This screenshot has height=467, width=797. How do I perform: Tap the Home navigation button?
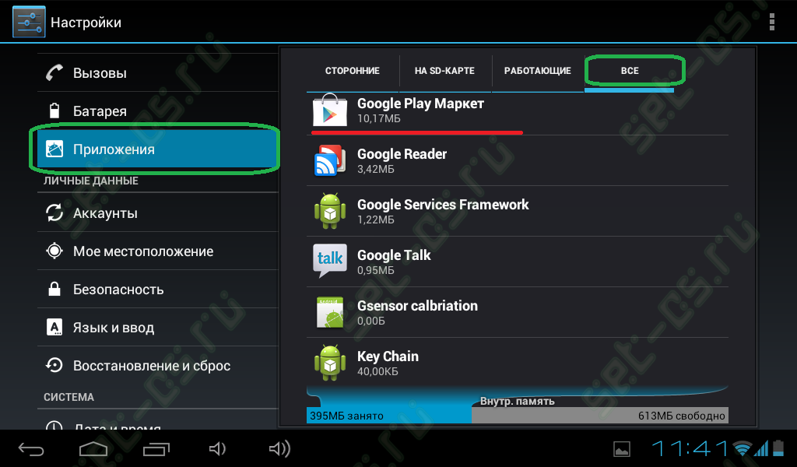tap(93, 448)
